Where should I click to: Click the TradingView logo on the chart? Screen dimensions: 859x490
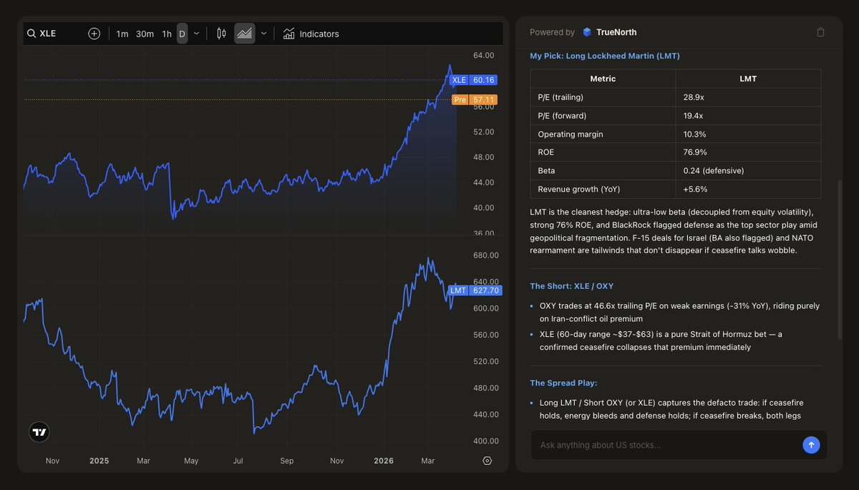pos(39,432)
